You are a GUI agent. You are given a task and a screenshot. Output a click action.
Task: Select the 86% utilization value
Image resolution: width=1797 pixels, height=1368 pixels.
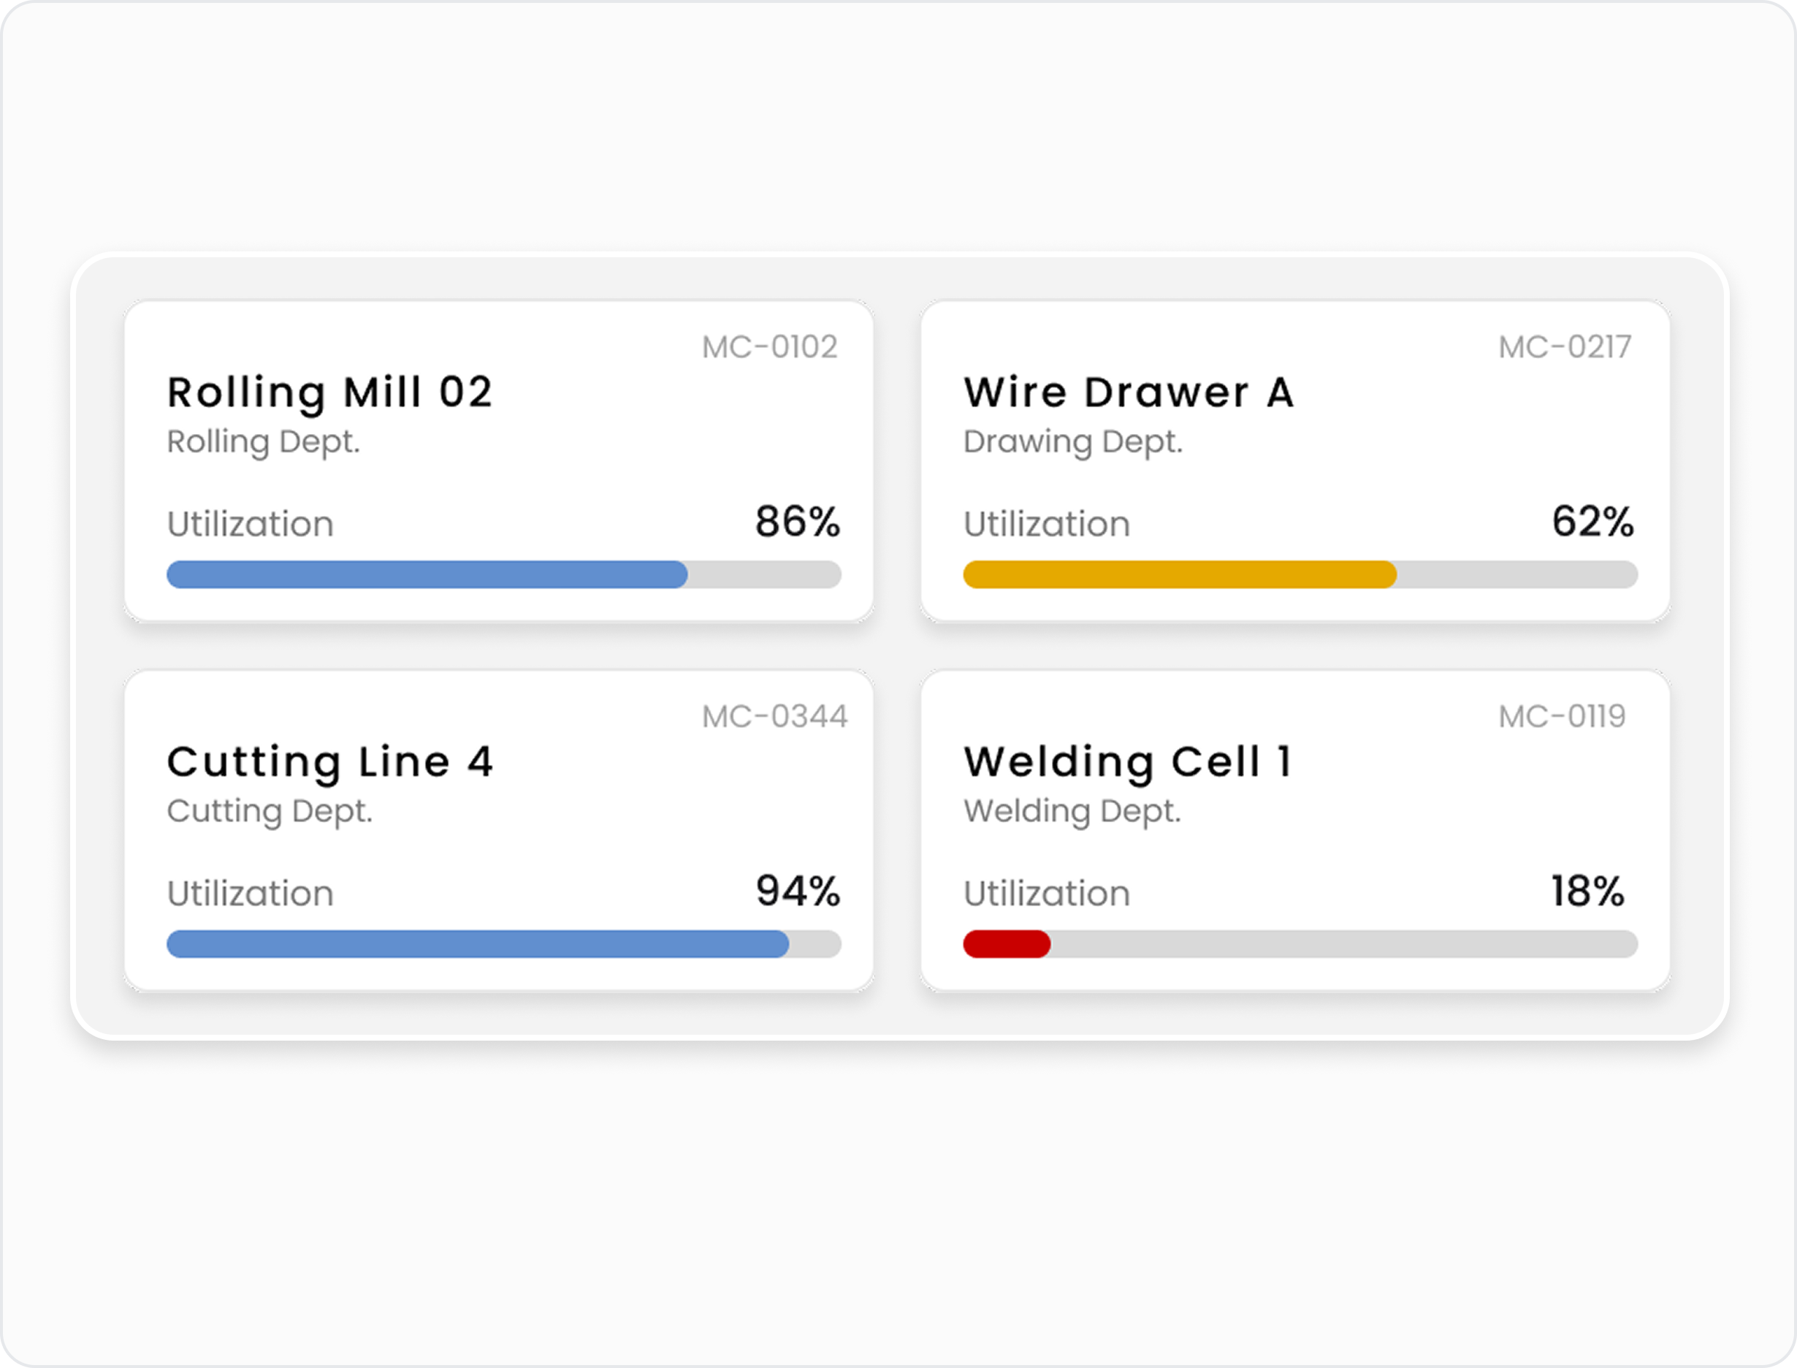coord(798,522)
